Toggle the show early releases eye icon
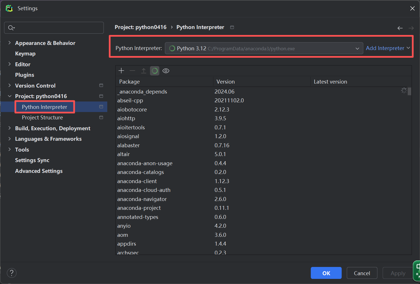 (x=166, y=71)
